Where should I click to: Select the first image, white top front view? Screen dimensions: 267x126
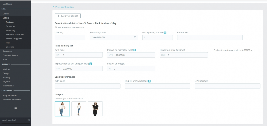tap(62, 109)
